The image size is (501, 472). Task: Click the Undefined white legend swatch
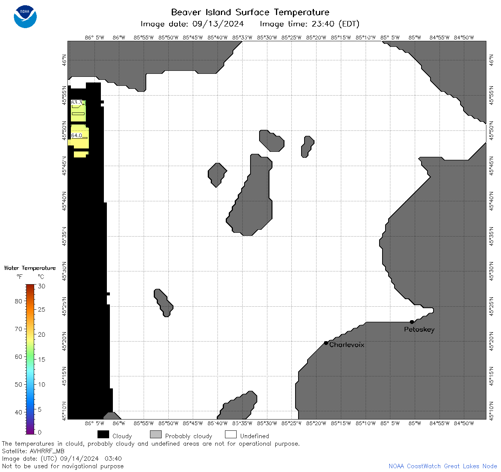(231, 434)
